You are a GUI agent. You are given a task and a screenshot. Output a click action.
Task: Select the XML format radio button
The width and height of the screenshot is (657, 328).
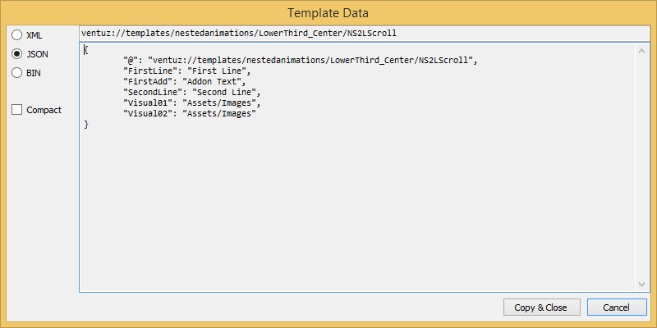(17, 35)
